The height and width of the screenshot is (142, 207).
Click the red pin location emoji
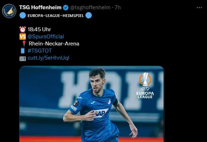tap(24, 44)
